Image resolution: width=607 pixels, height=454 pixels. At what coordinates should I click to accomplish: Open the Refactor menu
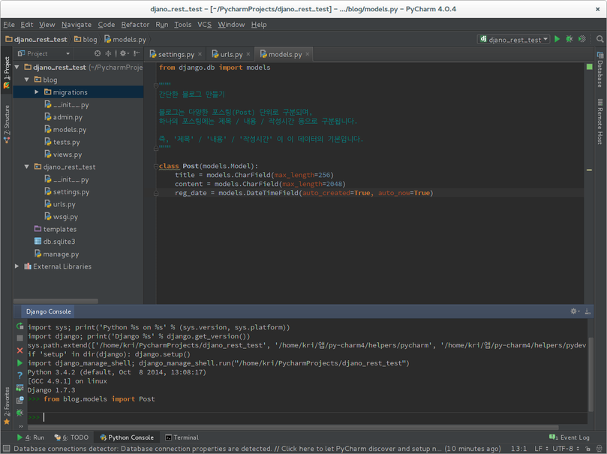point(135,24)
